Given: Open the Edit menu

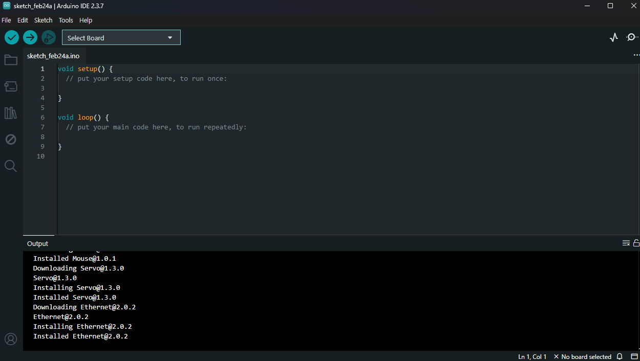Looking at the screenshot, I should [x=23, y=20].
